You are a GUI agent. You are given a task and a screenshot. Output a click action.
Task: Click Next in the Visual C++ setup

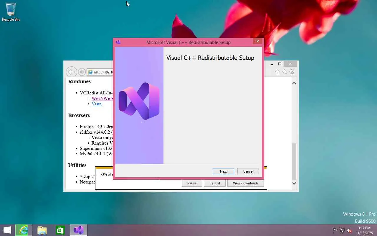point(223,171)
